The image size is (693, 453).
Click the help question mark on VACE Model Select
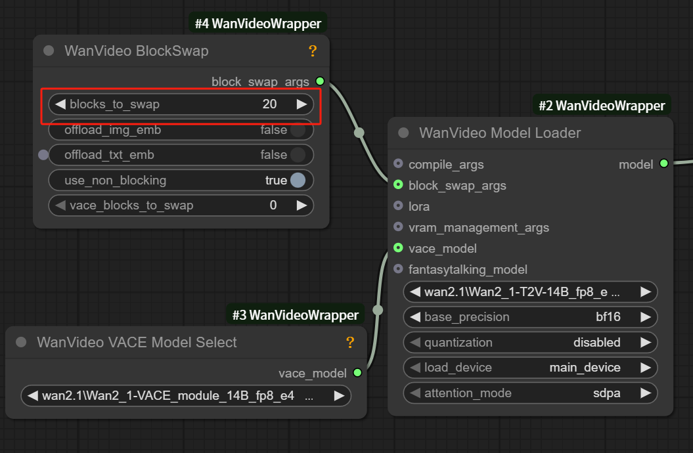point(350,342)
